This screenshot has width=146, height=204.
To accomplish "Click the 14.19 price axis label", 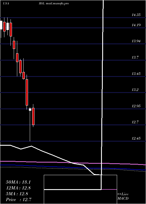I will click(136, 25).
